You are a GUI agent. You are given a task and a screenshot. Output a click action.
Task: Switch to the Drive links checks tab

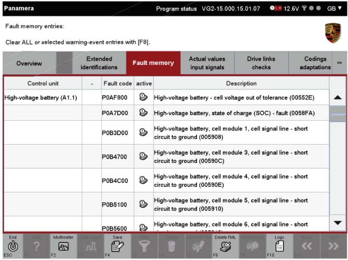tap(261, 63)
